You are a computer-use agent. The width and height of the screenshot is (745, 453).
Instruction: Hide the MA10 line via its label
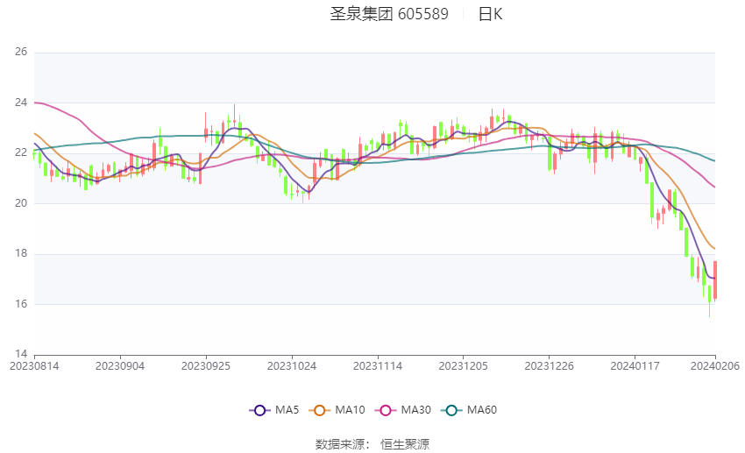(x=350, y=410)
